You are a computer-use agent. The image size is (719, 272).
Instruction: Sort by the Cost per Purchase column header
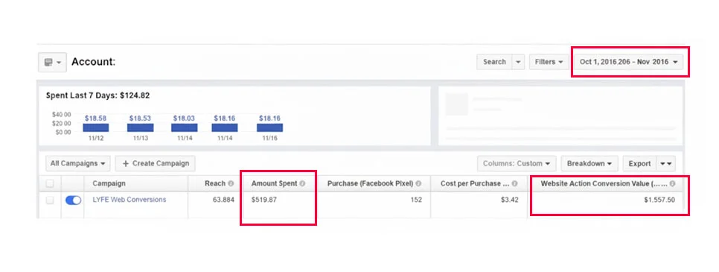[x=475, y=183]
